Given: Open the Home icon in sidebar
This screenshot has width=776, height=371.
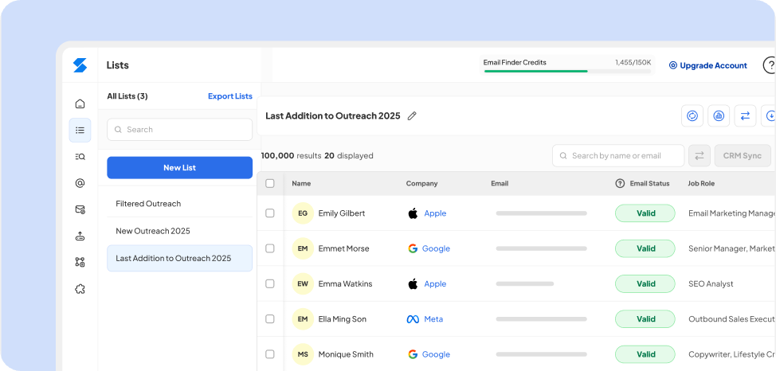Looking at the screenshot, I should (x=80, y=103).
